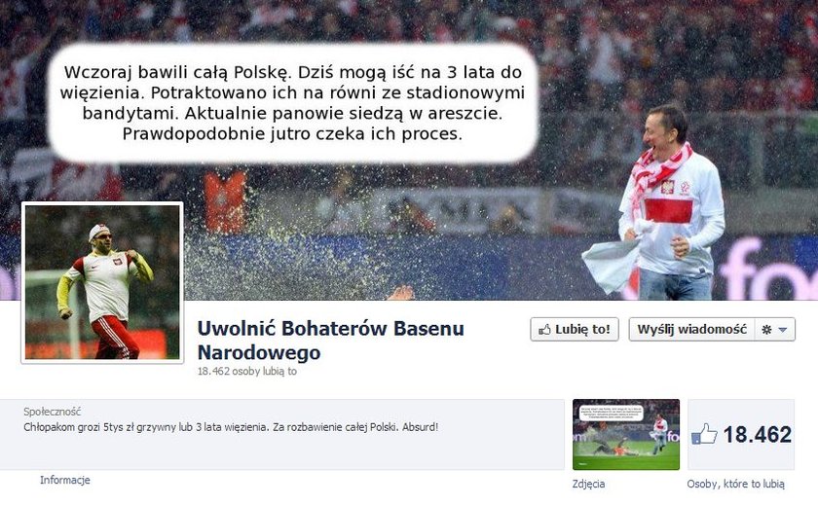Click the orange banner in cover photo
The width and height of the screenshot is (818, 505).
coord(225,202)
